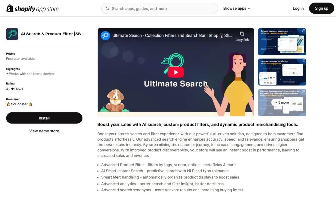The width and height of the screenshot is (336, 199).
Task: Click the Advanced Product Filter bullet item
Action: 168,165
